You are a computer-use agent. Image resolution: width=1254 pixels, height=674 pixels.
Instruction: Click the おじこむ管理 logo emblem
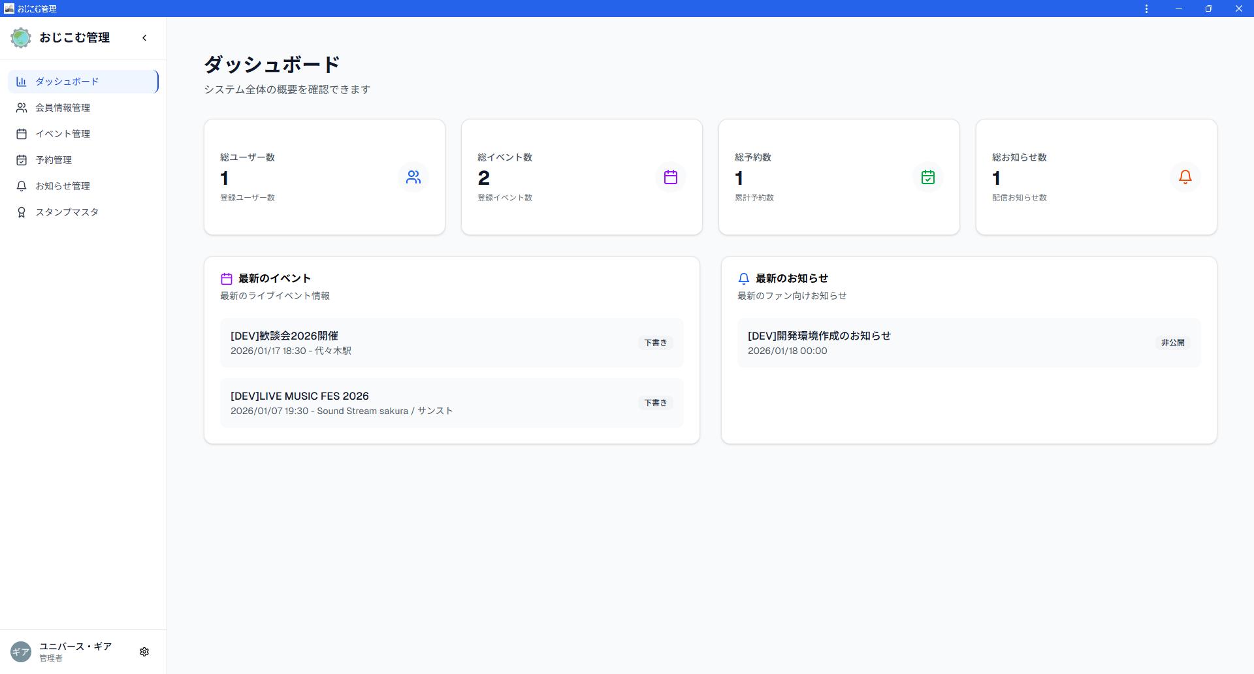pos(20,37)
